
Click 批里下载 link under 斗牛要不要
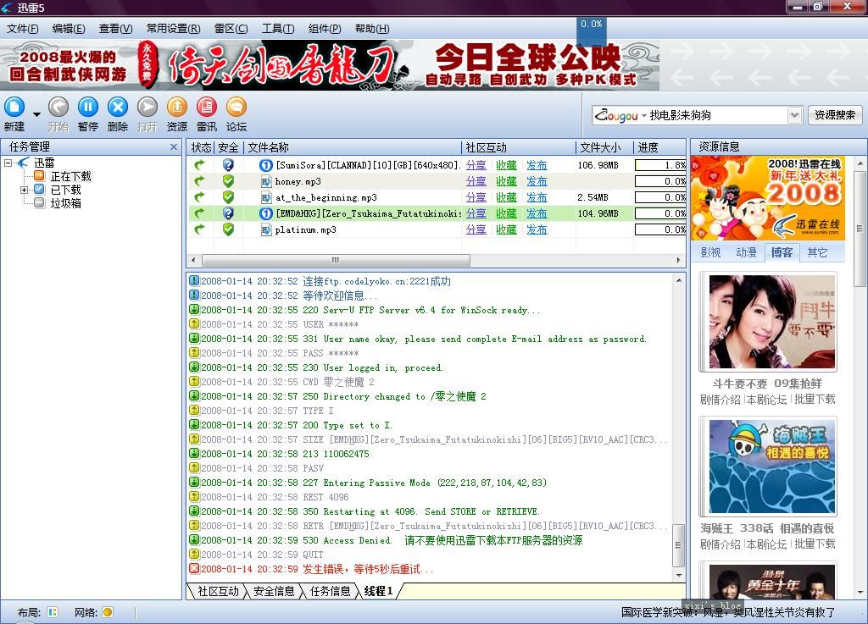[x=815, y=399]
